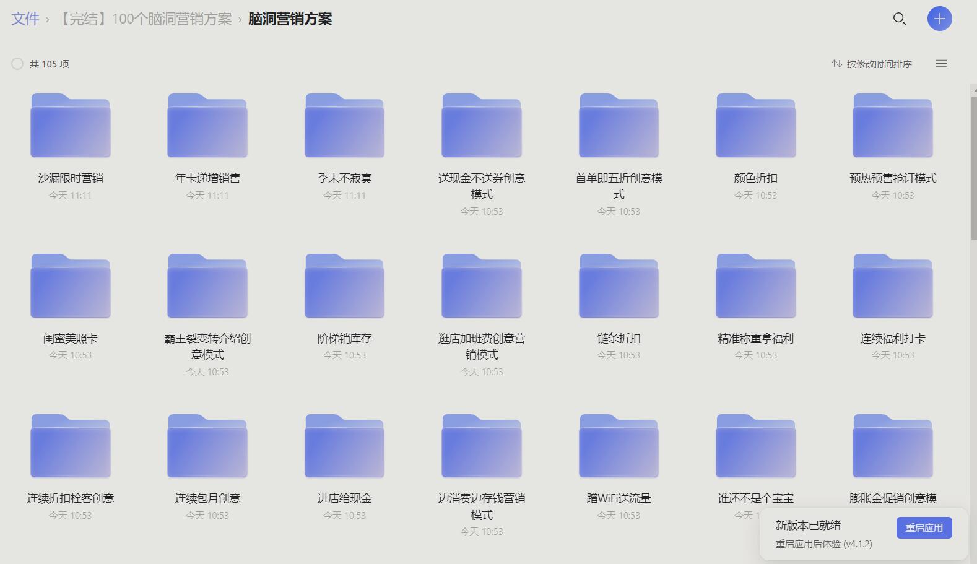Toggle the select-all circle beside 共 105 项
Screen dimensions: 977x564
pos(17,64)
